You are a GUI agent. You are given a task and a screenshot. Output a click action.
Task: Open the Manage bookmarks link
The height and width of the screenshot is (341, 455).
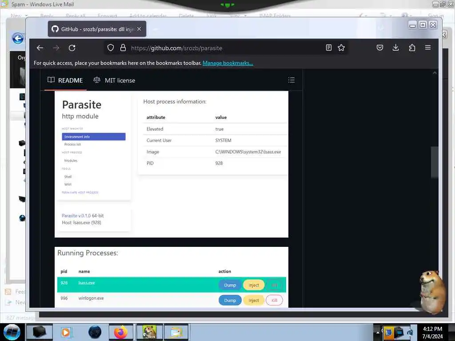coord(228,63)
